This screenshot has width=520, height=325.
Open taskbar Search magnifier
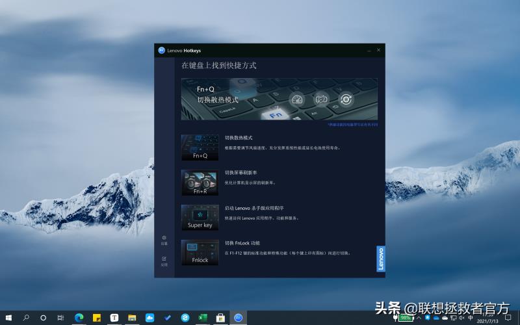(26, 318)
